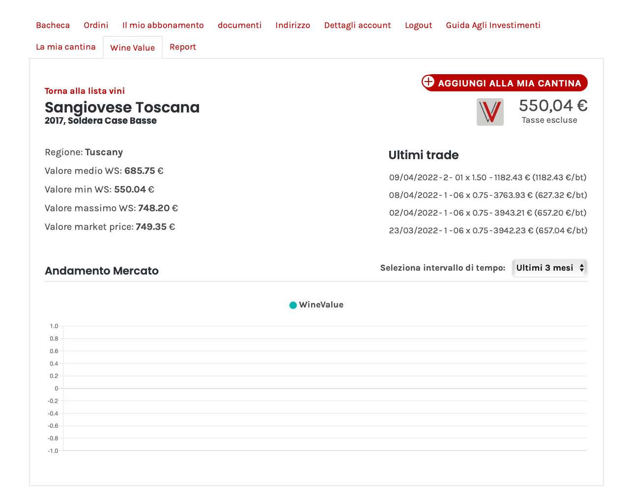Viewport: 630px width, 501px height.
Task: Click the Andamento Mercato heading
Action: point(102,271)
